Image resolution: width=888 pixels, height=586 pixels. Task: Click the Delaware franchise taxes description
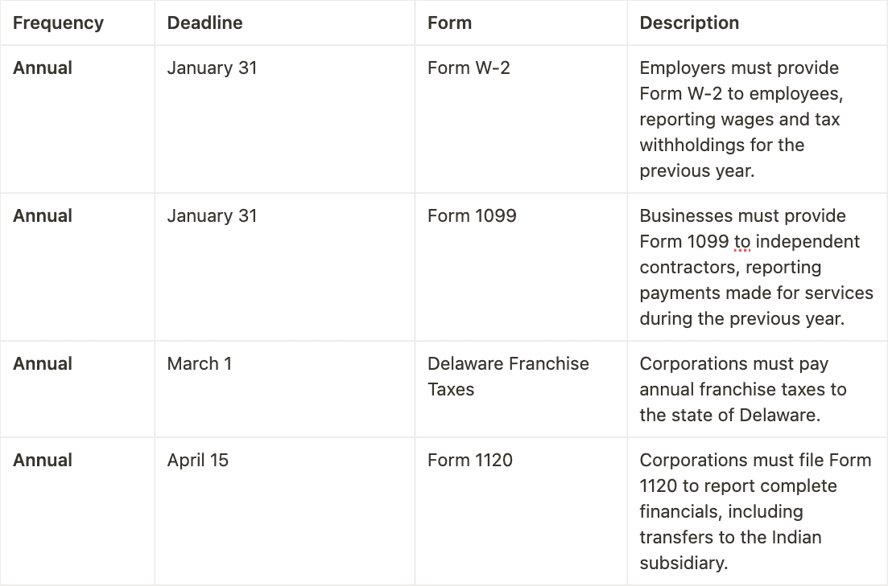pyautogui.click(x=742, y=390)
